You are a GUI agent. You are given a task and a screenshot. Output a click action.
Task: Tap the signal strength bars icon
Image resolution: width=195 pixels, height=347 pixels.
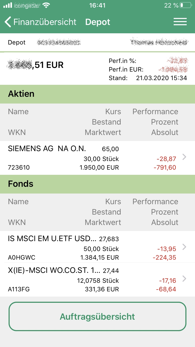(x=8, y=5)
